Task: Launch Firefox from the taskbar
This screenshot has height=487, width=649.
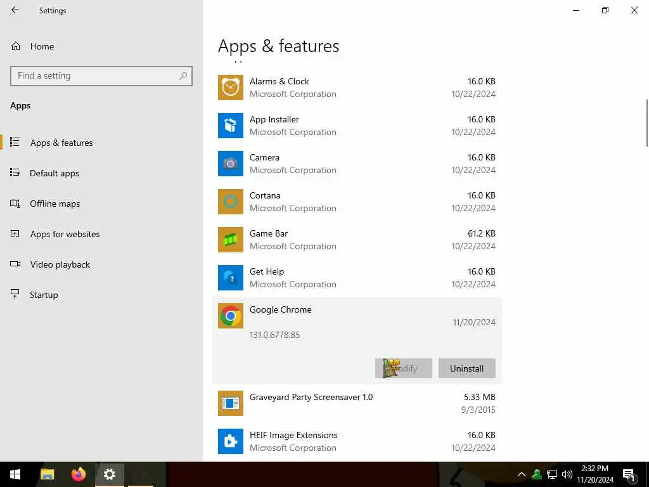Action: (78, 474)
